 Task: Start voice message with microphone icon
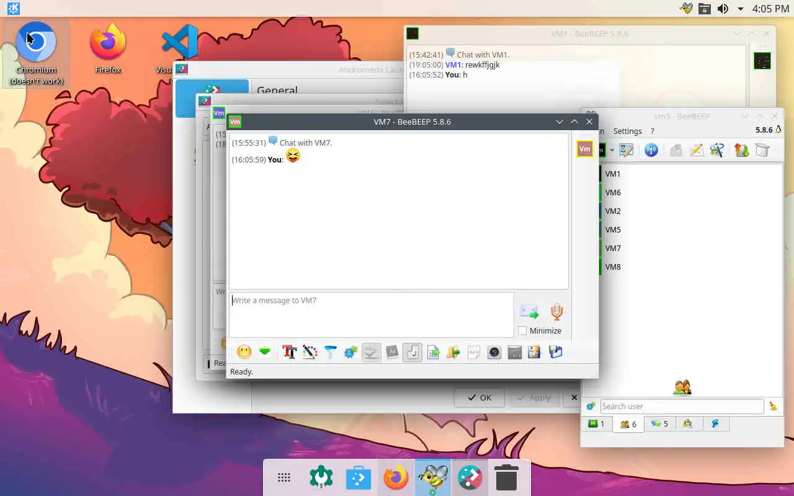(x=556, y=311)
